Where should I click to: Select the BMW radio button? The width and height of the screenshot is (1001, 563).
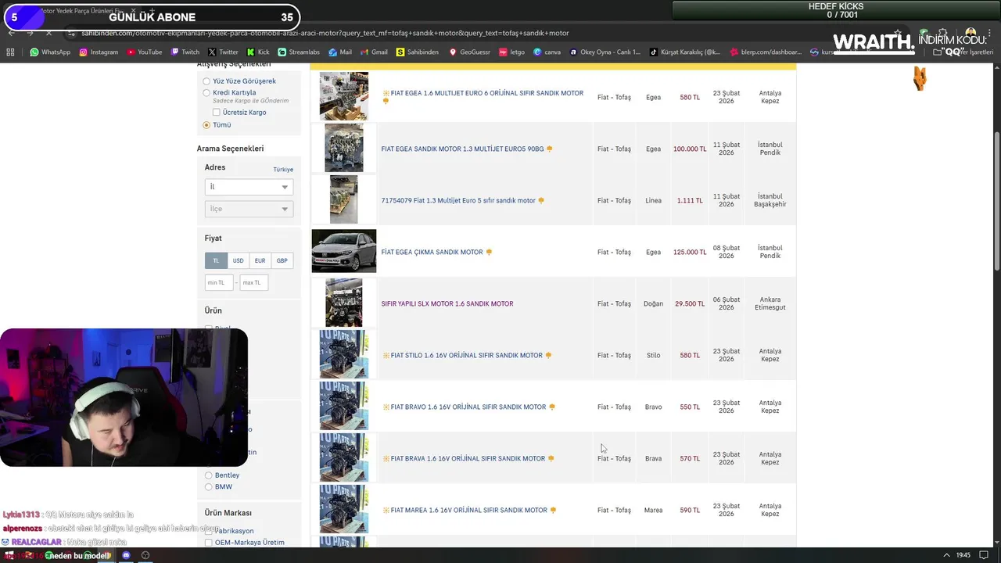[x=208, y=487]
